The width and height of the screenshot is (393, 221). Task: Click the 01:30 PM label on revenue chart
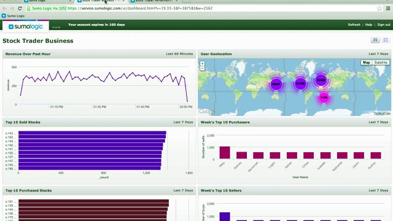click(x=99, y=107)
